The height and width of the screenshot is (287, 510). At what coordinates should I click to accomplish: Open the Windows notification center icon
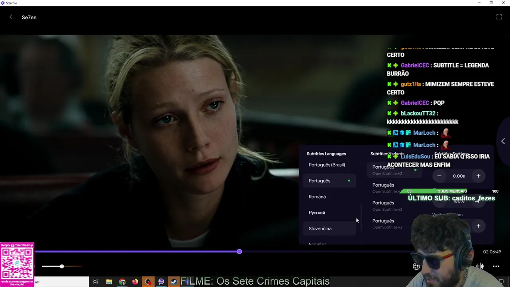(501, 282)
